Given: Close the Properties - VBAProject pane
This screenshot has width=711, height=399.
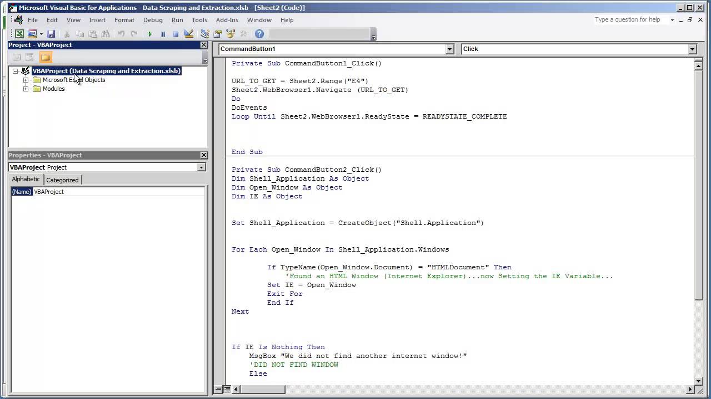Looking at the screenshot, I should tap(203, 155).
